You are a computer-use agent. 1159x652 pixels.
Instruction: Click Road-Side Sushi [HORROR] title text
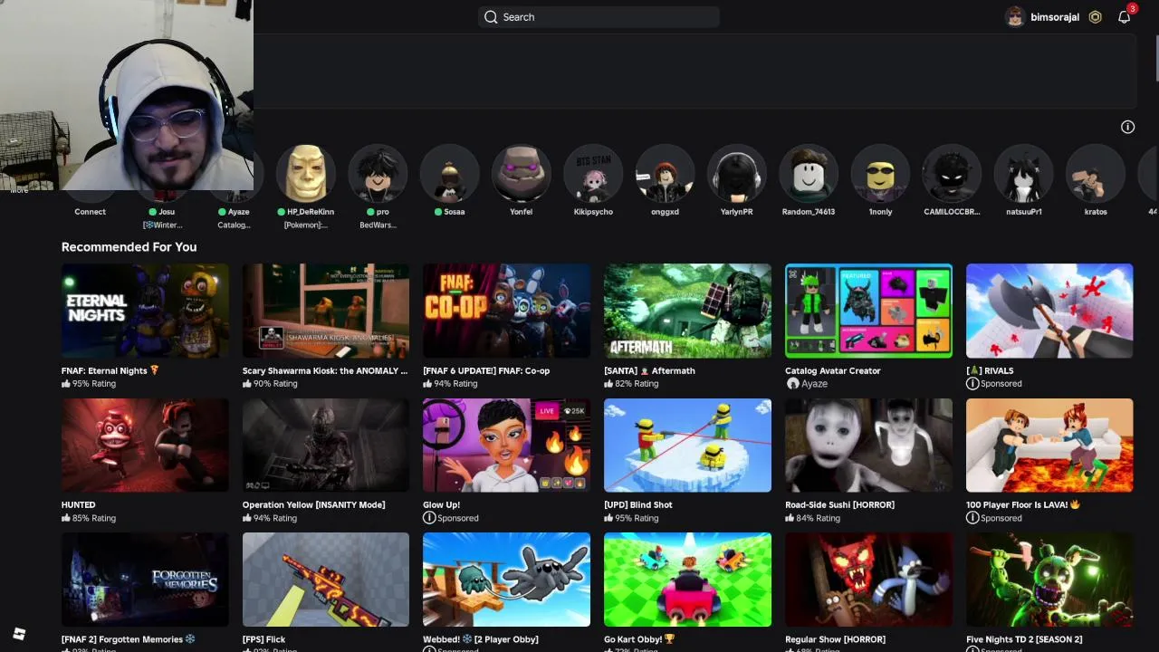pyautogui.click(x=839, y=504)
